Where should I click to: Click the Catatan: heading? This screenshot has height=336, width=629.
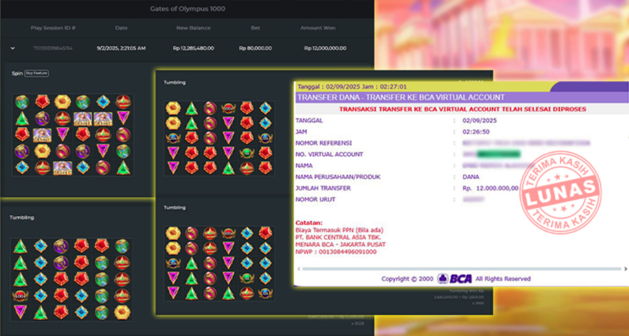pyautogui.click(x=309, y=223)
